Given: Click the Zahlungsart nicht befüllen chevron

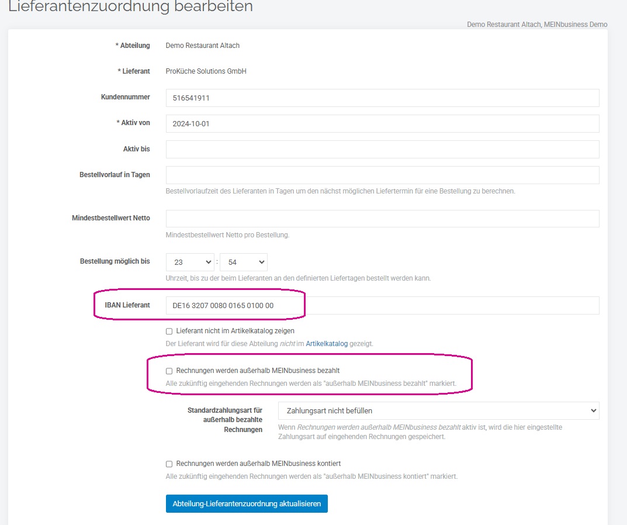Looking at the screenshot, I should click(x=594, y=410).
